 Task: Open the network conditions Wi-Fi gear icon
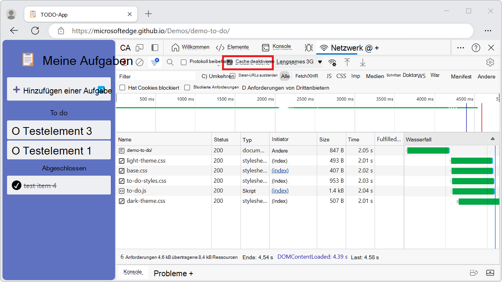[x=332, y=63]
